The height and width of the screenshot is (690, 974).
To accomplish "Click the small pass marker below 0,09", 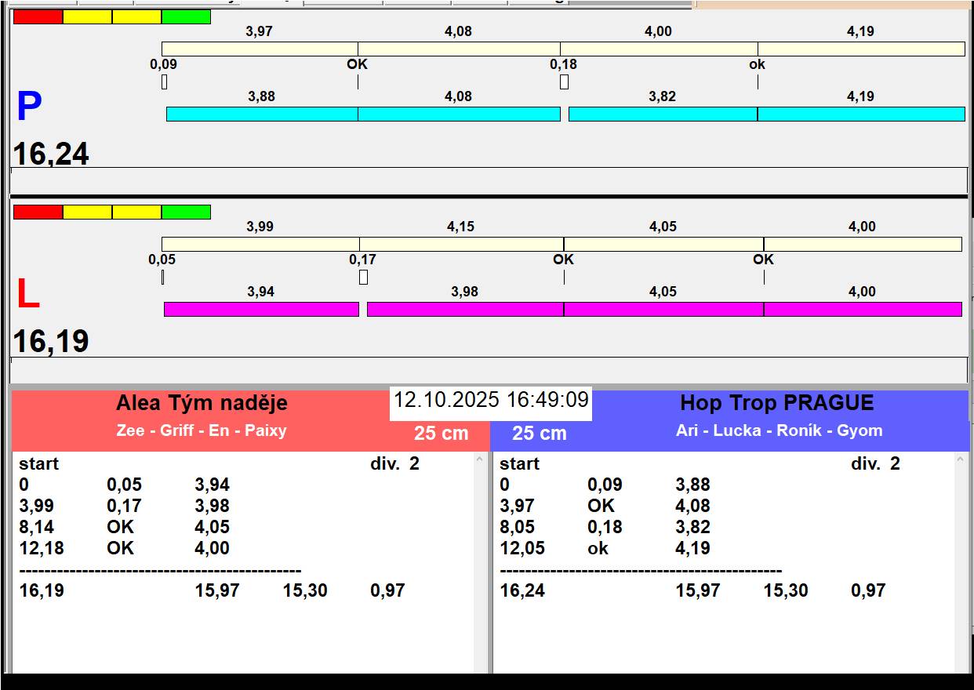I will click(164, 82).
